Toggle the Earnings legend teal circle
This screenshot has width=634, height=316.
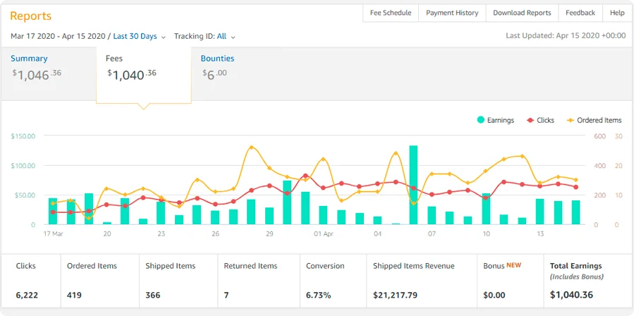(x=481, y=121)
